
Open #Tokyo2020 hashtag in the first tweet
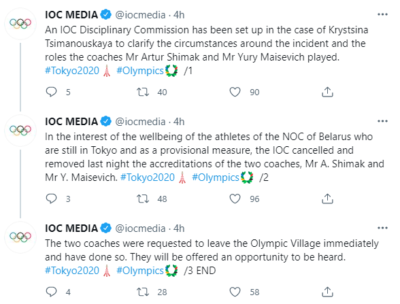pos(72,71)
